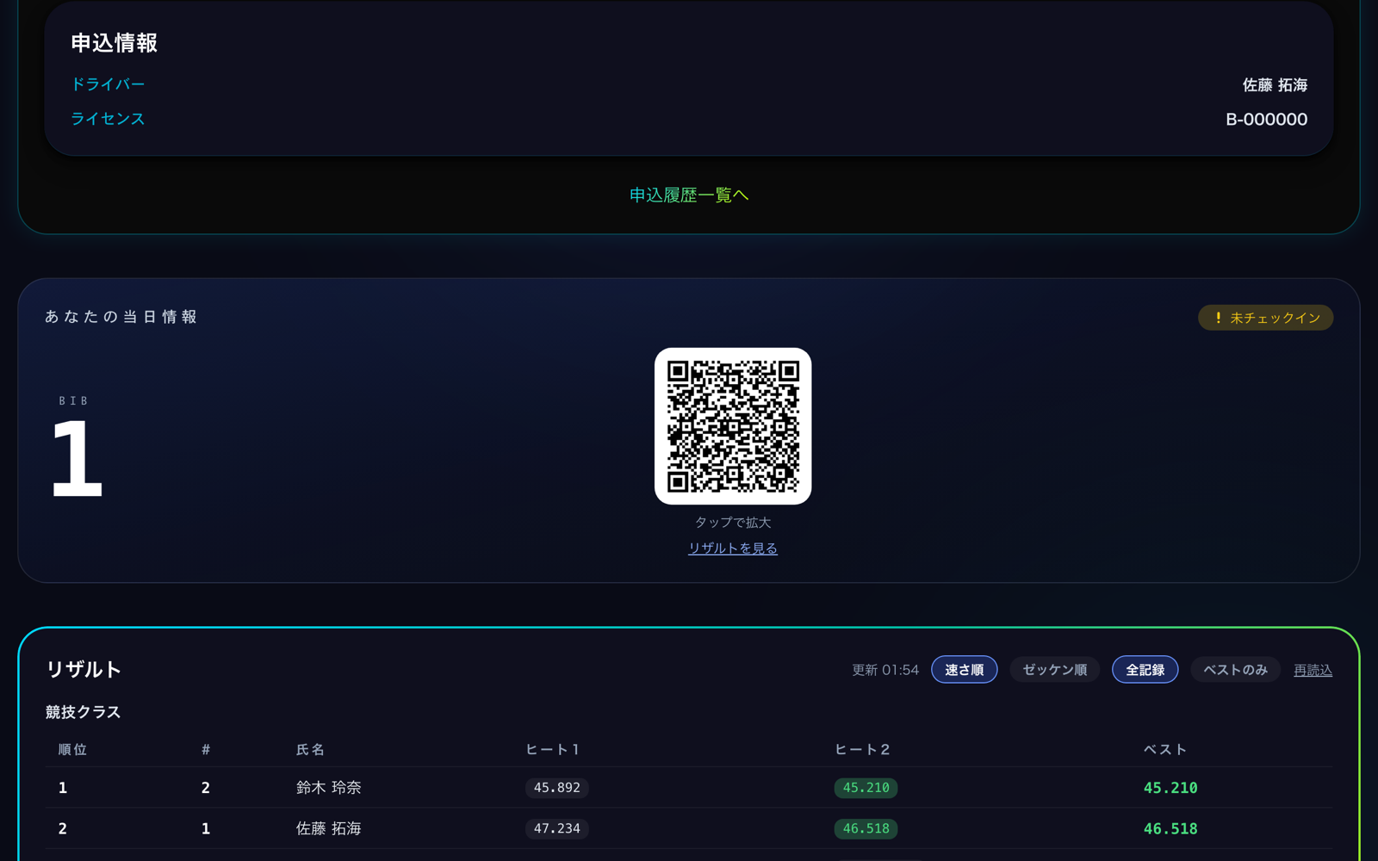
Task: Click the ヒート1 column header
Action: tap(553, 750)
